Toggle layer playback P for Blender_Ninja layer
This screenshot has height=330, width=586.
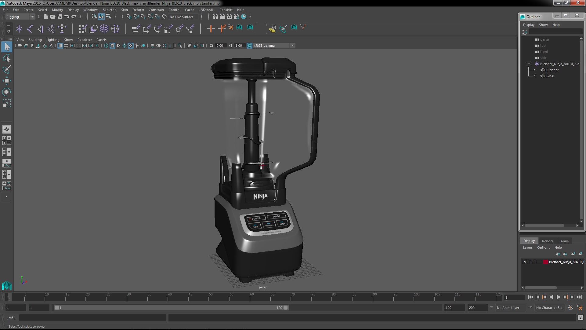click(x=532, y=262)
